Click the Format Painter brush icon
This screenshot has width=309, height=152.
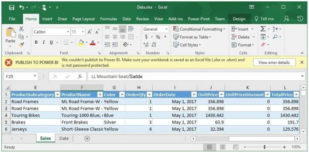tap(22, 45)
